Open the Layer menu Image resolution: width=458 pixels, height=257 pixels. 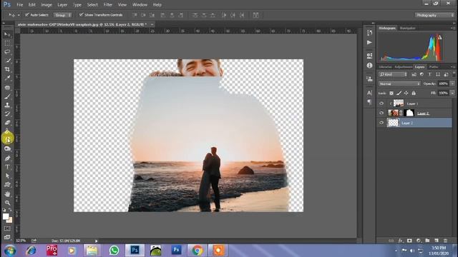click(62, 5)
